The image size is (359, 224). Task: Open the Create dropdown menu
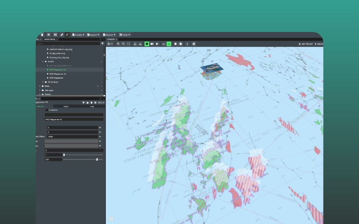pos(78,35)
